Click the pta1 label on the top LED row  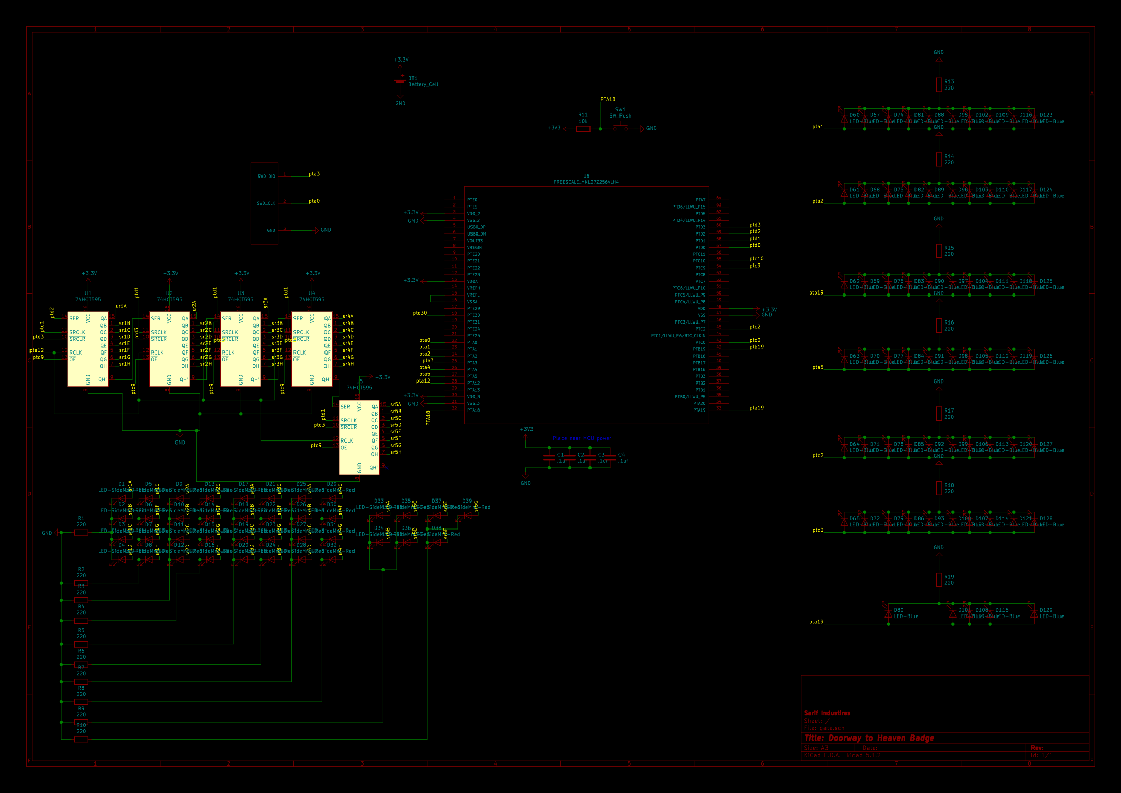click(x=817, y=126)
